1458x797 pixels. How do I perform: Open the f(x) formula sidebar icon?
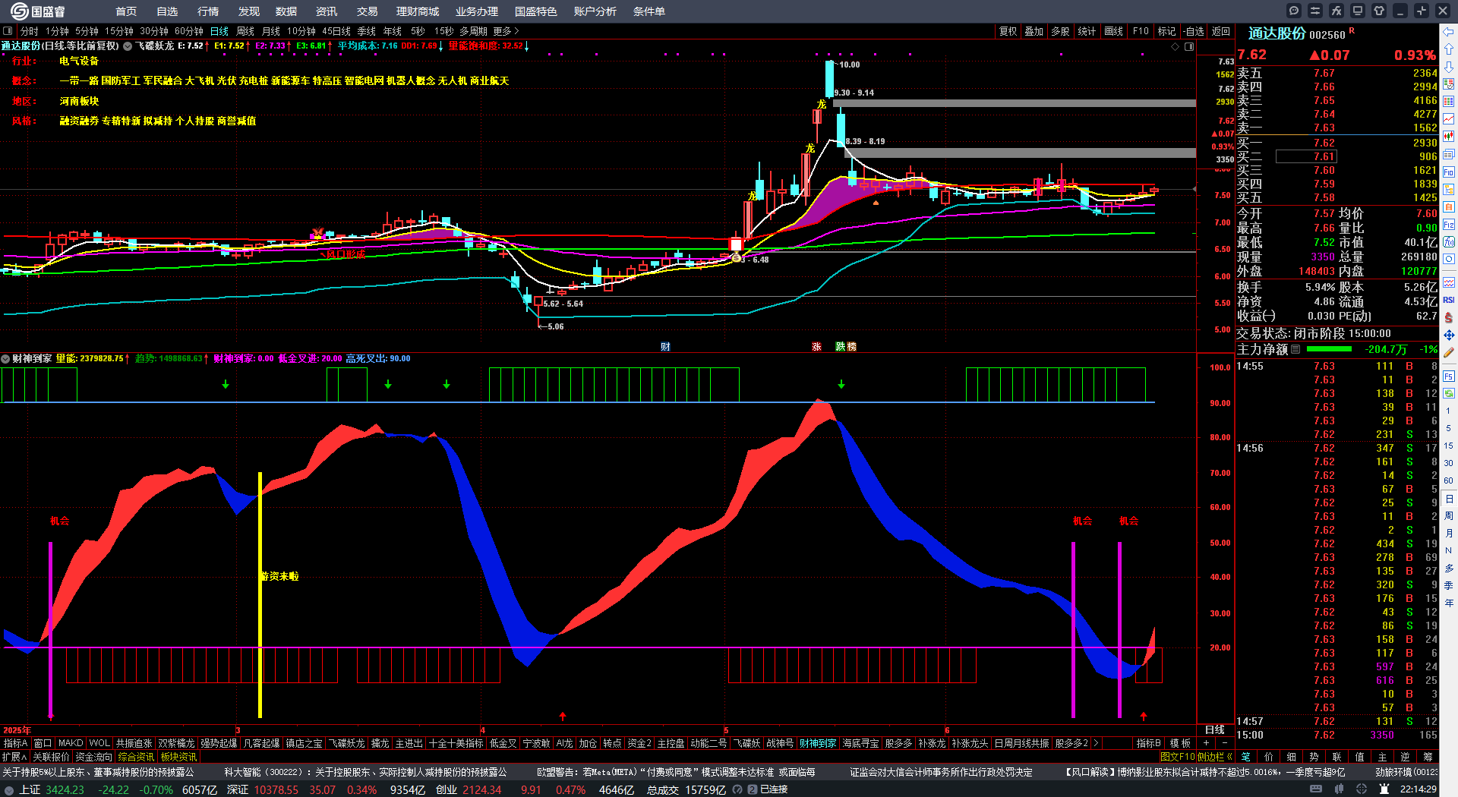[x=1449, y=241]
